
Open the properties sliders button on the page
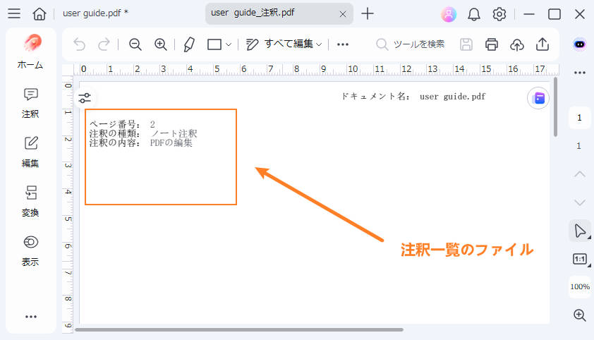coord(85,98)
